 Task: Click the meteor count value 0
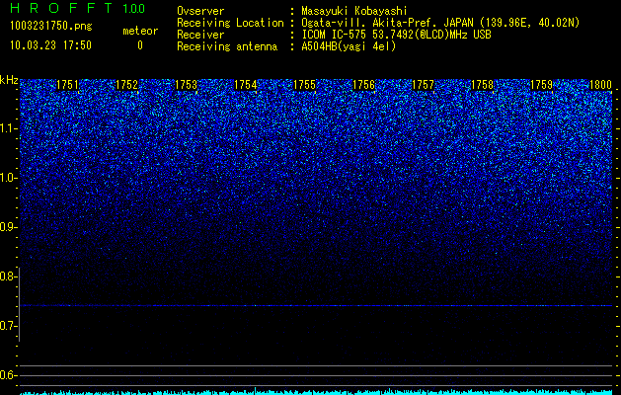tap(140, 45)
